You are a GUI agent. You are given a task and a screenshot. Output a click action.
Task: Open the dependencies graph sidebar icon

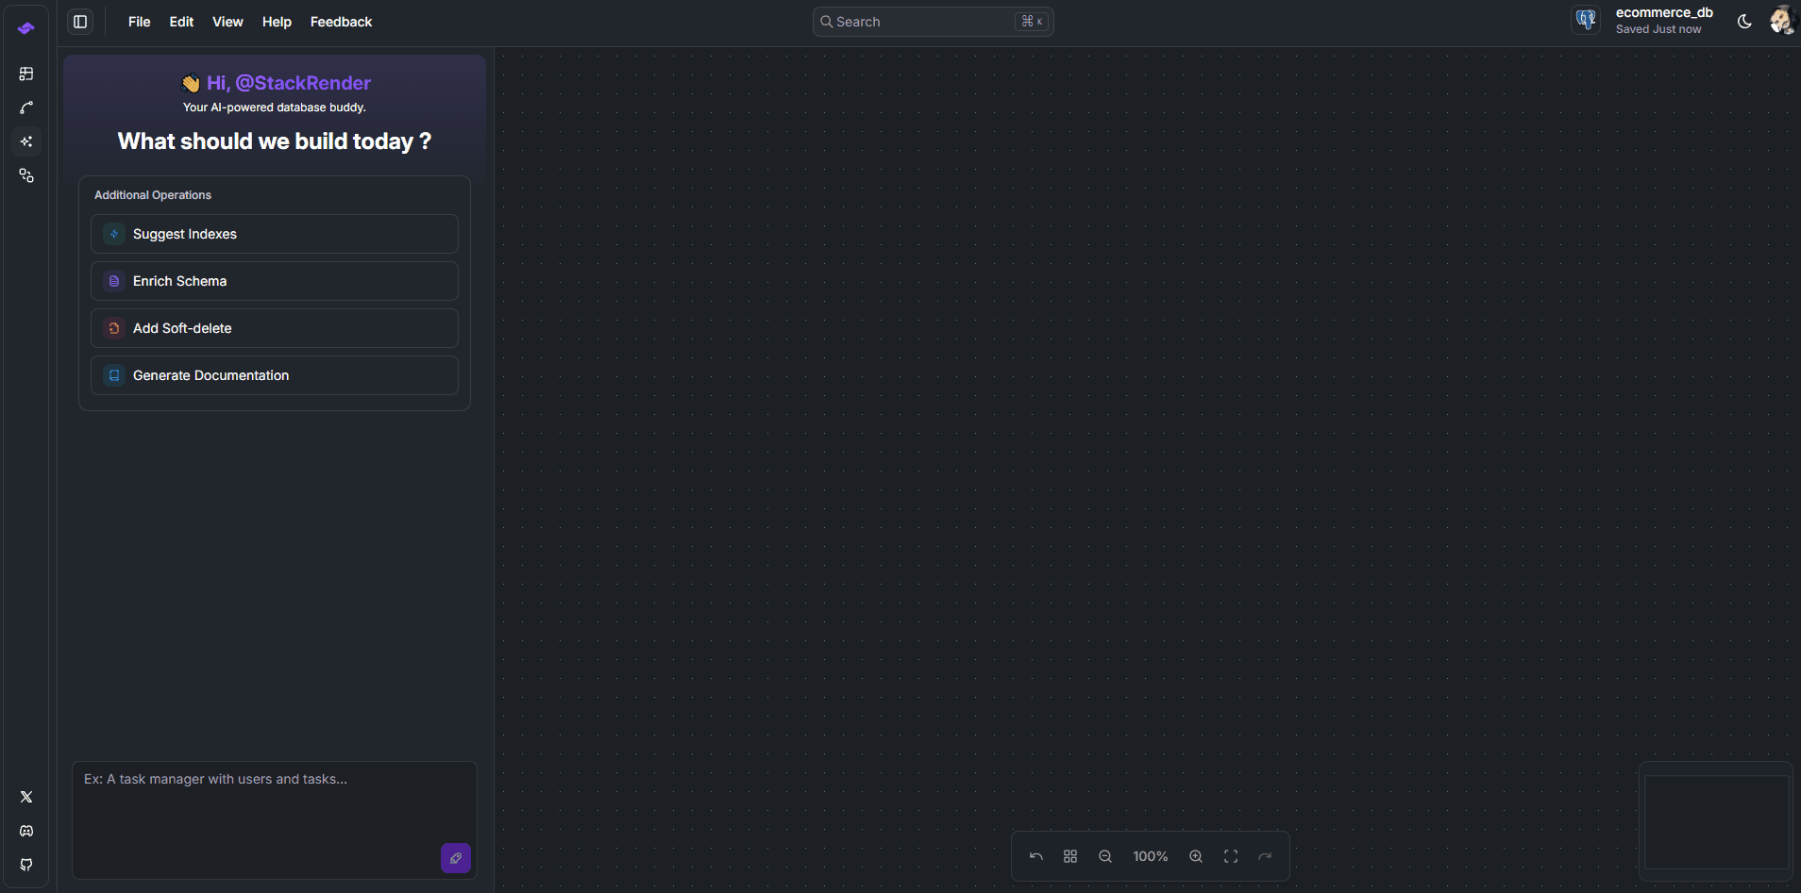tap(26, 175)
